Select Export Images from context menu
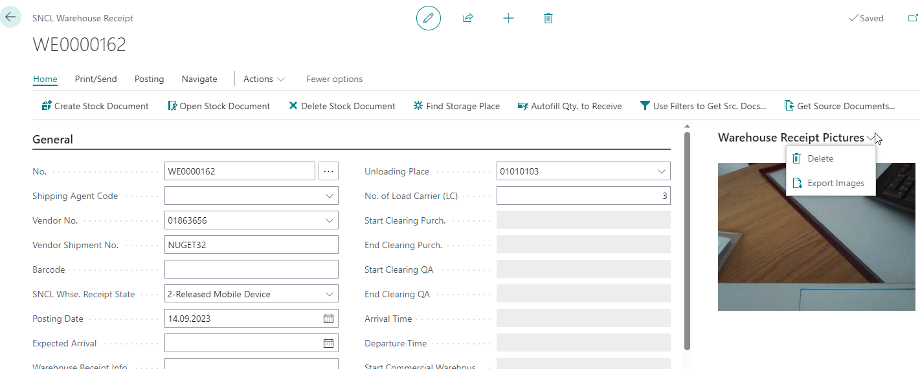 [x=835, y=183]
